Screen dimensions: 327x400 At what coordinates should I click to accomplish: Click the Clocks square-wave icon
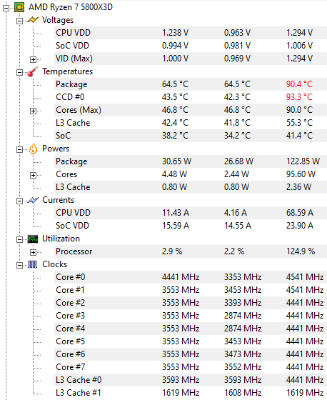click(32, 264)
